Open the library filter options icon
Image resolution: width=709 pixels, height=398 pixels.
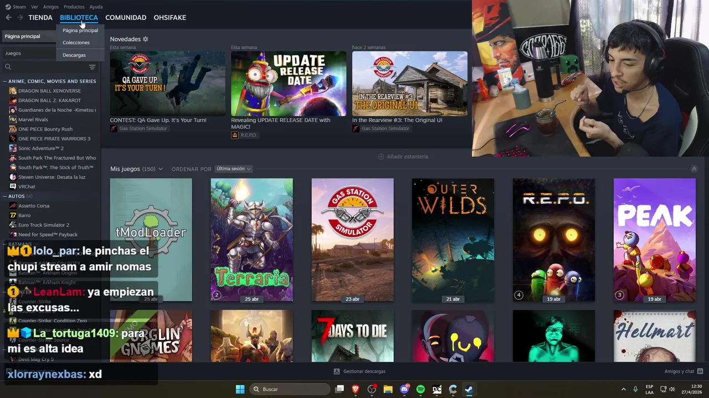(x=92, y=67)
